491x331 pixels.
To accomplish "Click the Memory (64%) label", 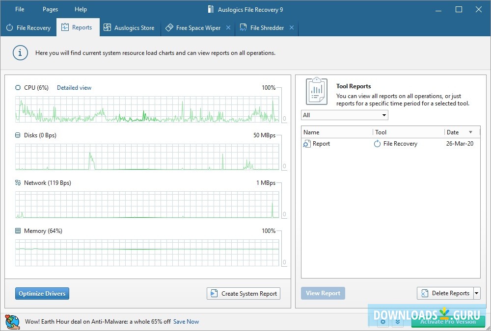I will coord(43,231).
